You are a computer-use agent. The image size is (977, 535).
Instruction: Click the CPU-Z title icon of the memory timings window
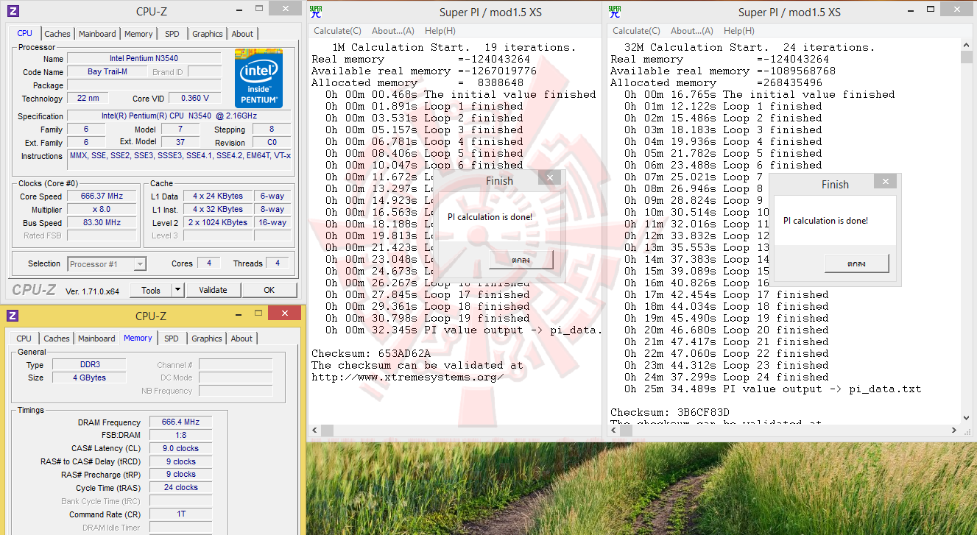[13, 316]
